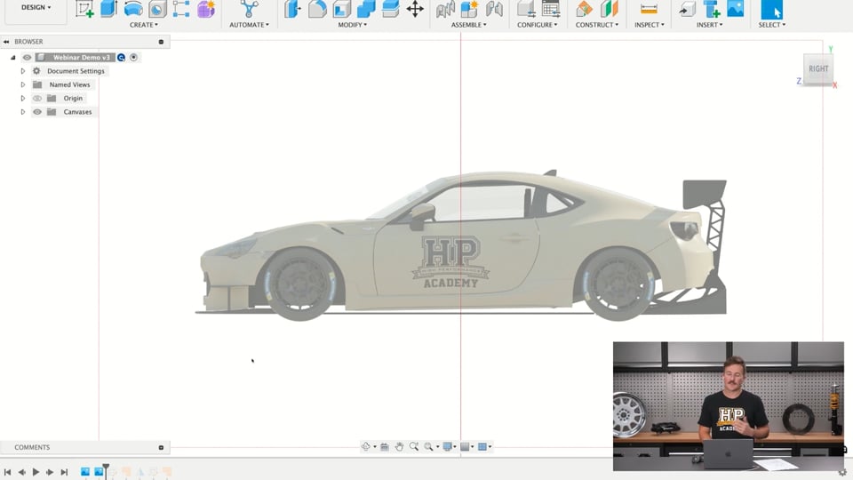Click the Look At icon
This screenshot has height=480, width=853.
384,447
